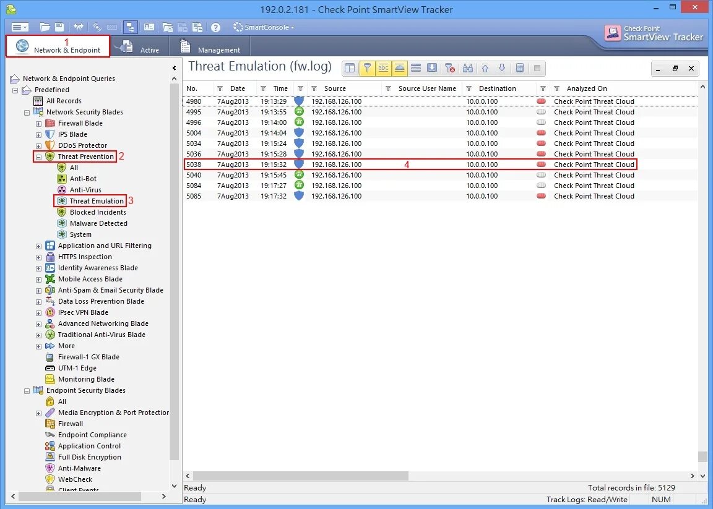This screenshot has height=509, width=713.
Task: Click the down arrow Go to bottom icon
Action: click(501, 68)
